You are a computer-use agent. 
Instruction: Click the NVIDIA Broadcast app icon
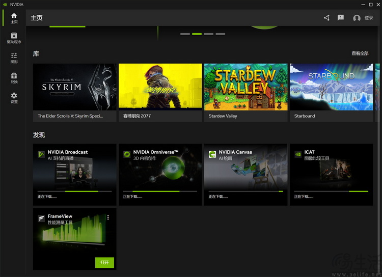(41, 154)
